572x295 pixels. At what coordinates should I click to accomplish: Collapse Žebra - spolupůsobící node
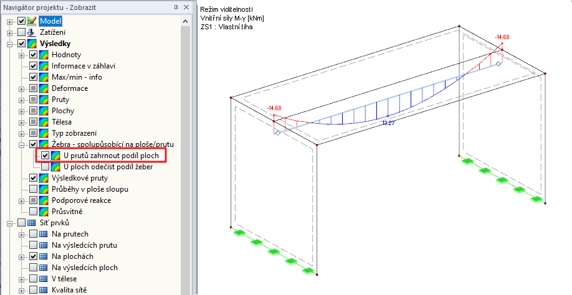tap(22, 145)
